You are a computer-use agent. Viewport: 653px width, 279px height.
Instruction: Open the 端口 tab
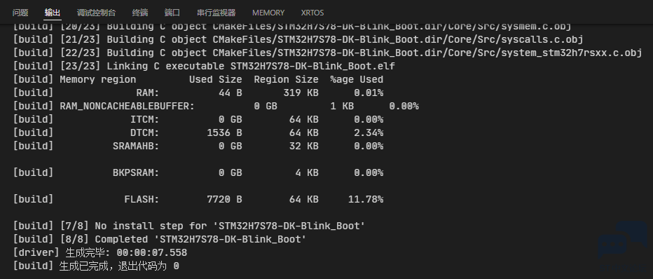click(172, 13)
